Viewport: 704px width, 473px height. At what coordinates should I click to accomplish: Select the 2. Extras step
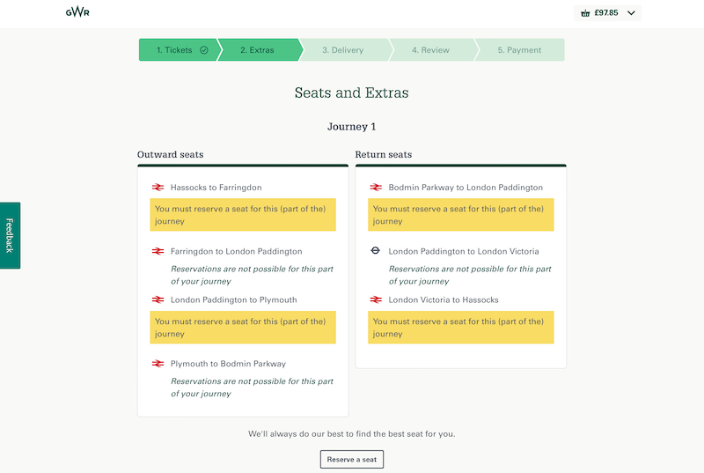[x=257, y=50]
